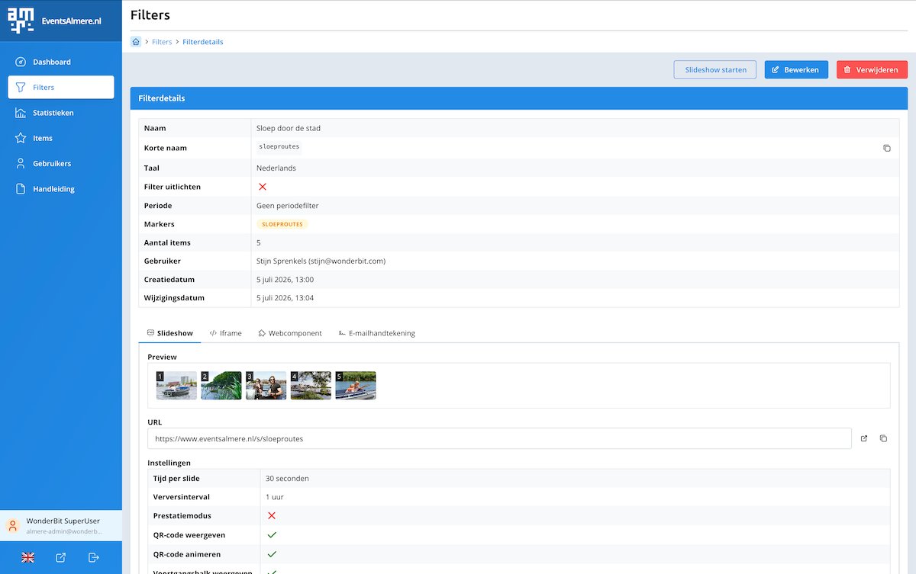Open the E-mailhandtekening tab
916x574 pixels.
(376, 333)
